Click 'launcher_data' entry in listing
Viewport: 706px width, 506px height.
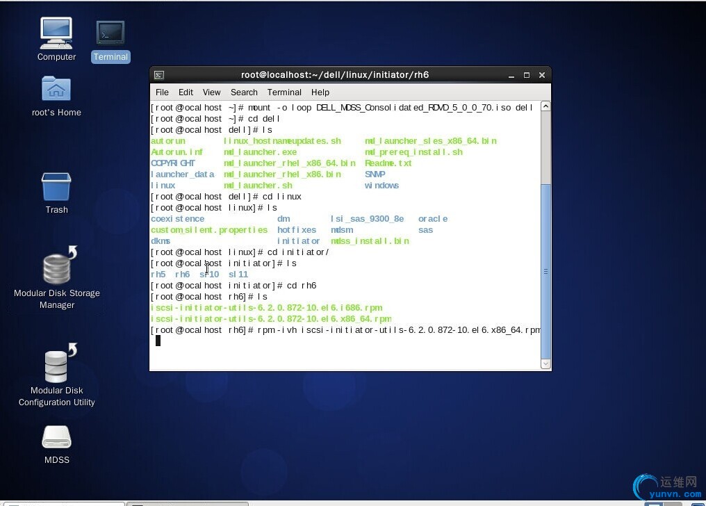pos(183,174)
